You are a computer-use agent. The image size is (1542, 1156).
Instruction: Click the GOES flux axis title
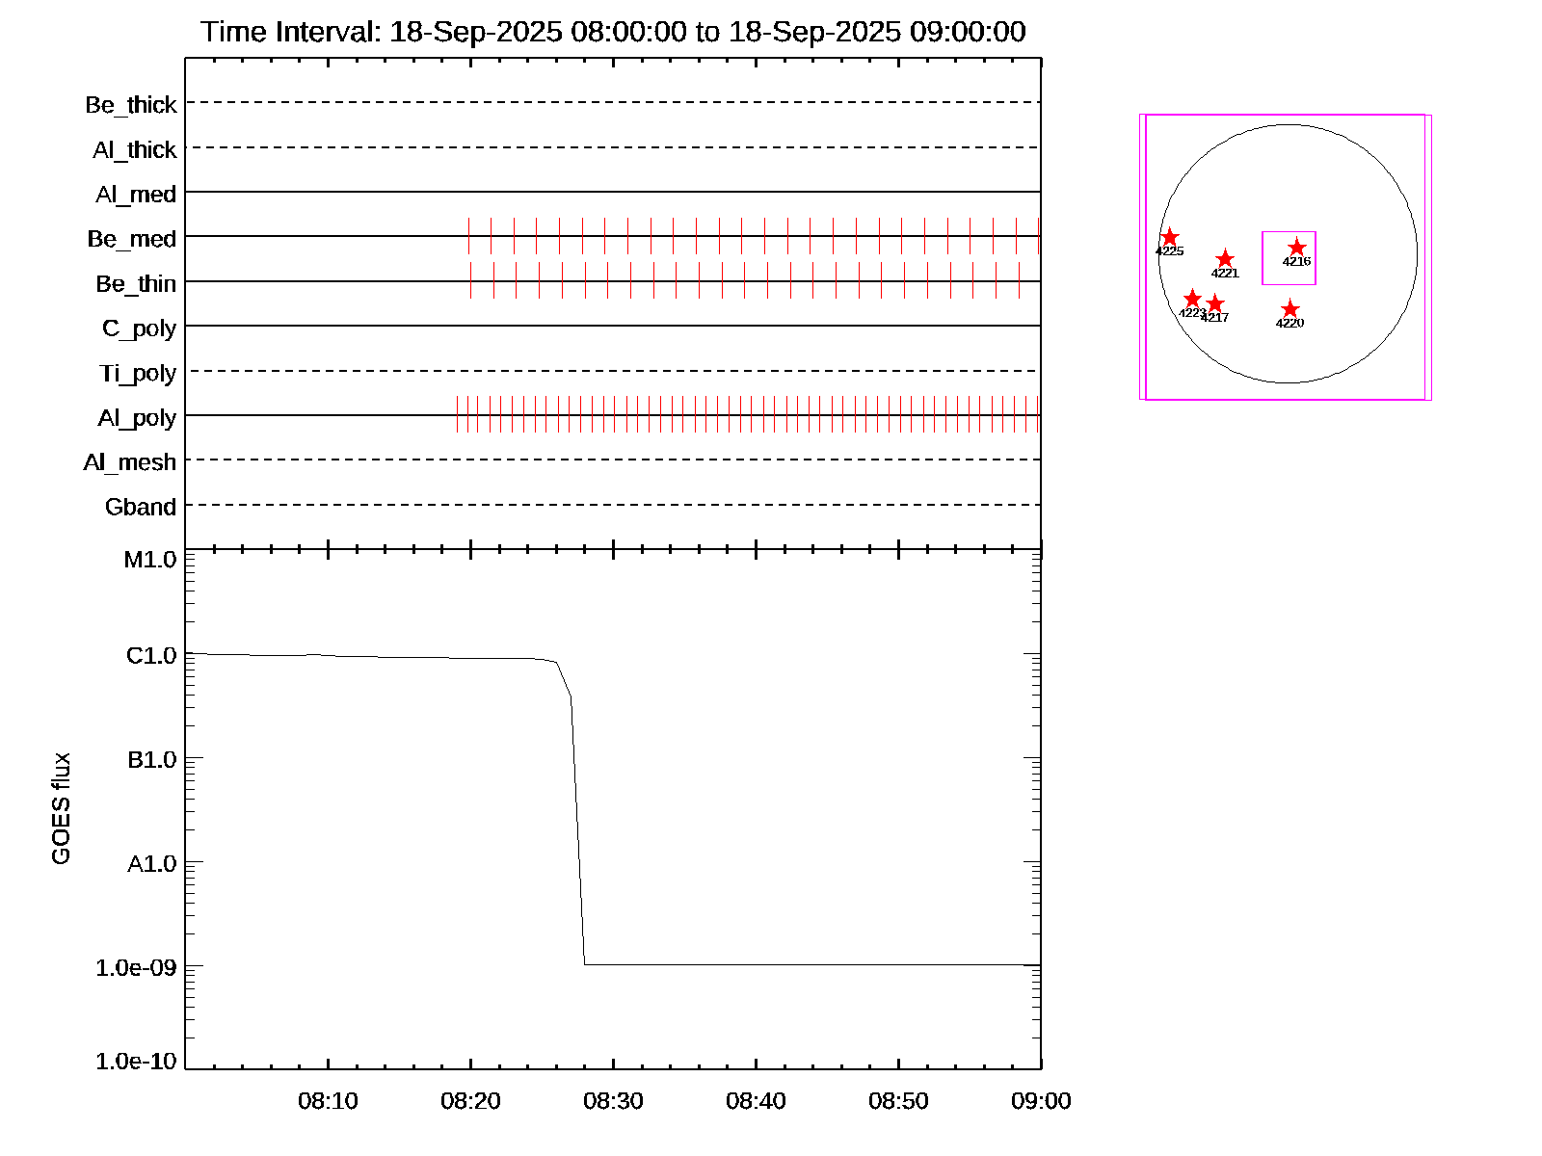pyautogui.click(x=62, y=809)
